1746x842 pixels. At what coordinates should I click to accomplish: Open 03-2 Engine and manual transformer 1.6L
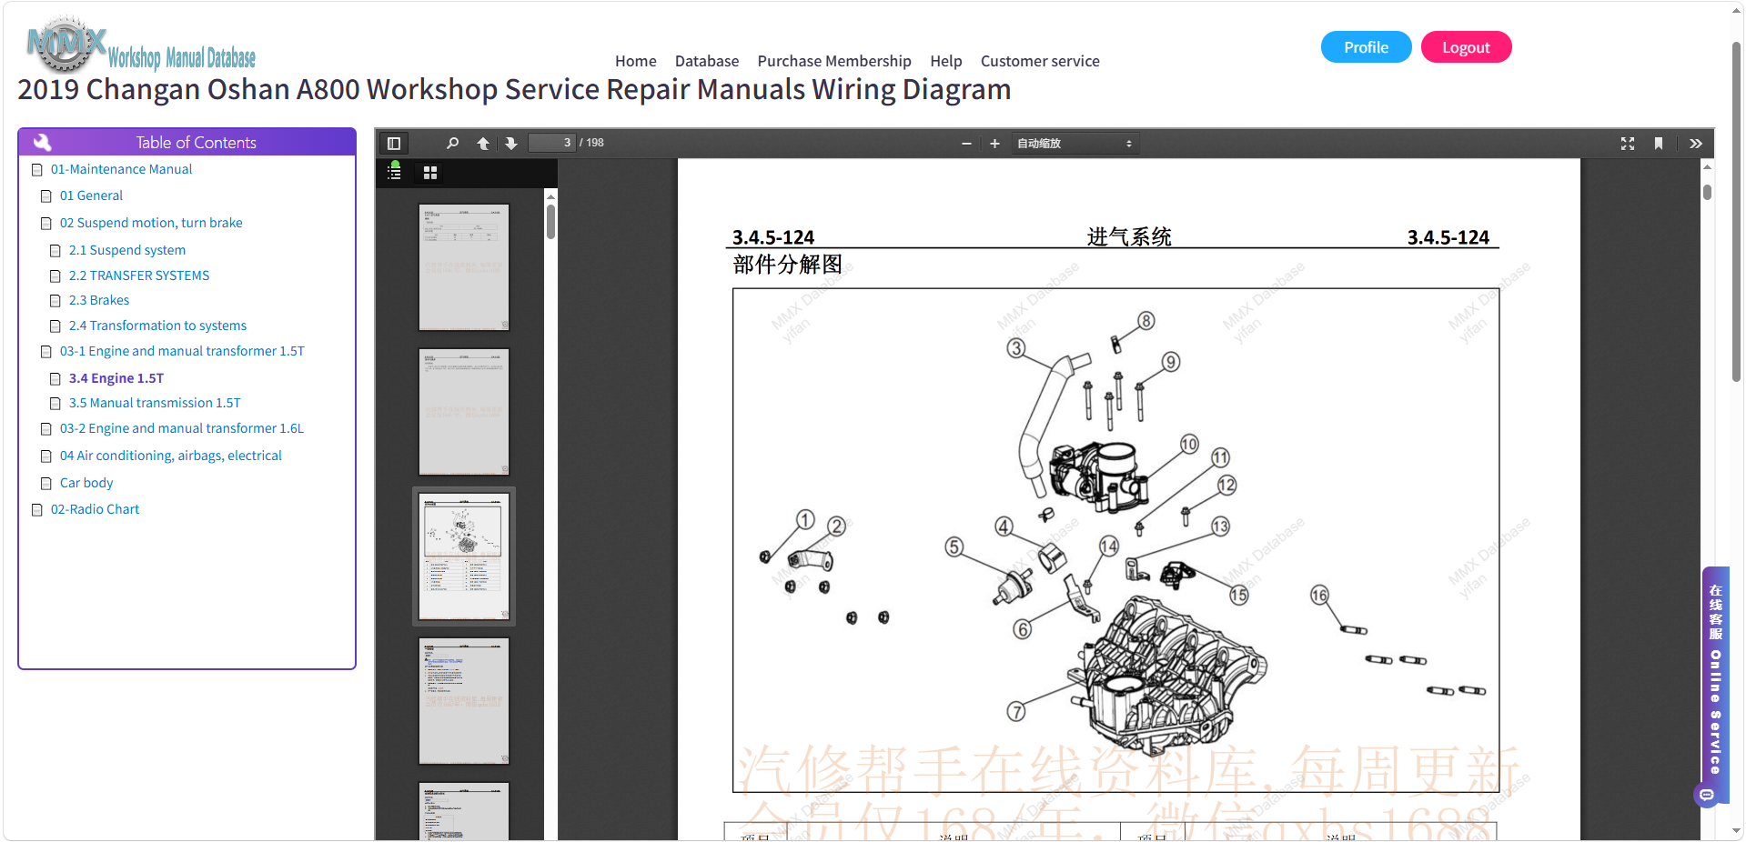tap(182, 428)
